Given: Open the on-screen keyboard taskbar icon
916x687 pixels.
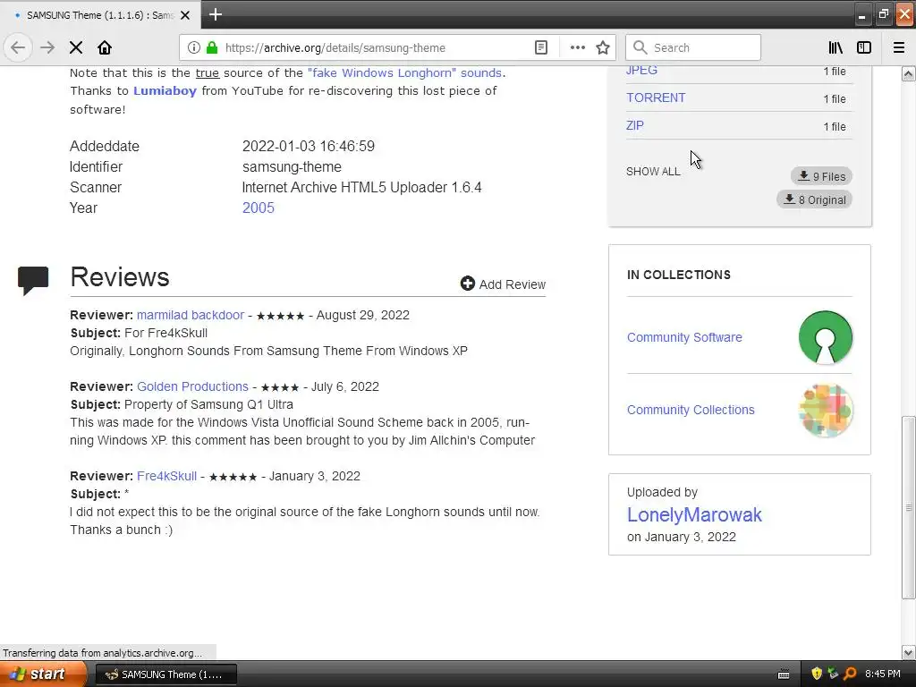Looking at the screenshot, I should click(784, 674).
